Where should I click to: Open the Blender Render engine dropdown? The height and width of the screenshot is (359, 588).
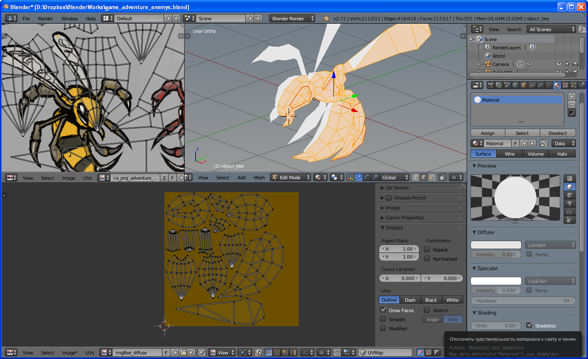pyautogui.click(x=292, y=18)
